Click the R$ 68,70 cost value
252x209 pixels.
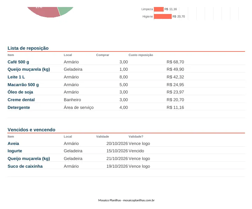click(x=175, y=62)
